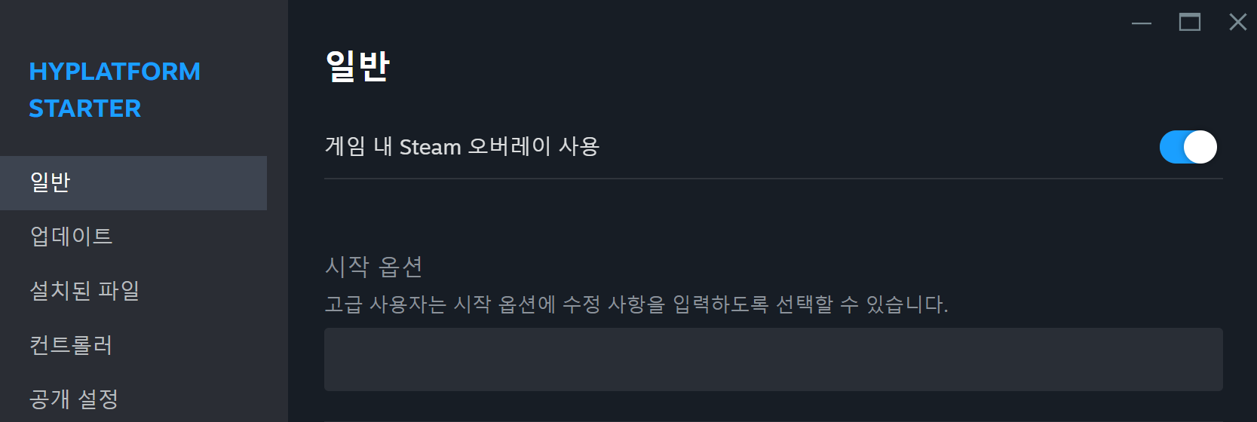Maximize the properties window
This screenshot has width=1257, height=422.
click(1190, 23)
